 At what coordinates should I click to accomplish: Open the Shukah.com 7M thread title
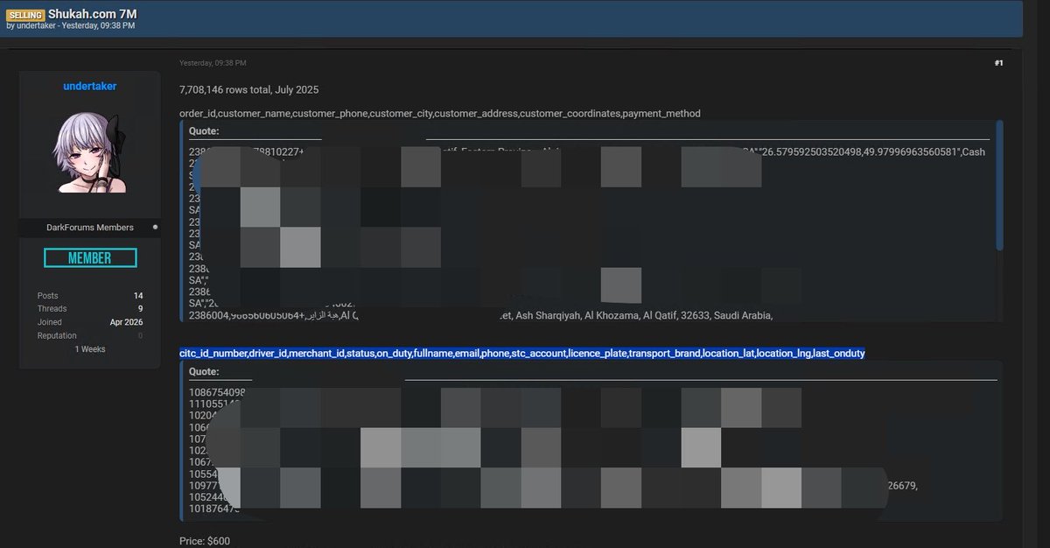93,14
